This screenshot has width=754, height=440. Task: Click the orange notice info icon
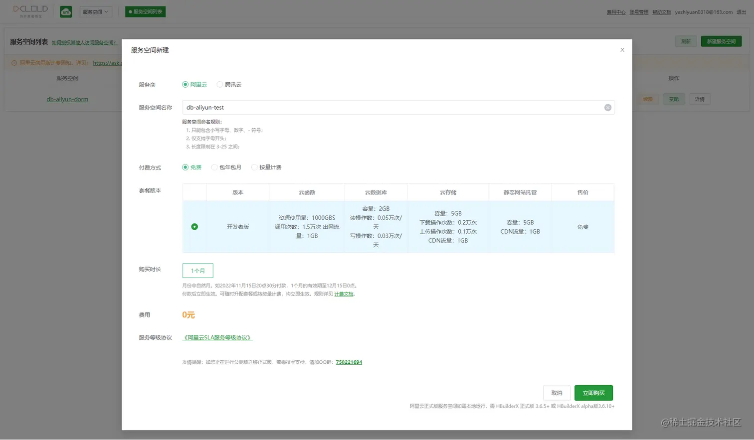pyautogui.click(x=14, y=63)
